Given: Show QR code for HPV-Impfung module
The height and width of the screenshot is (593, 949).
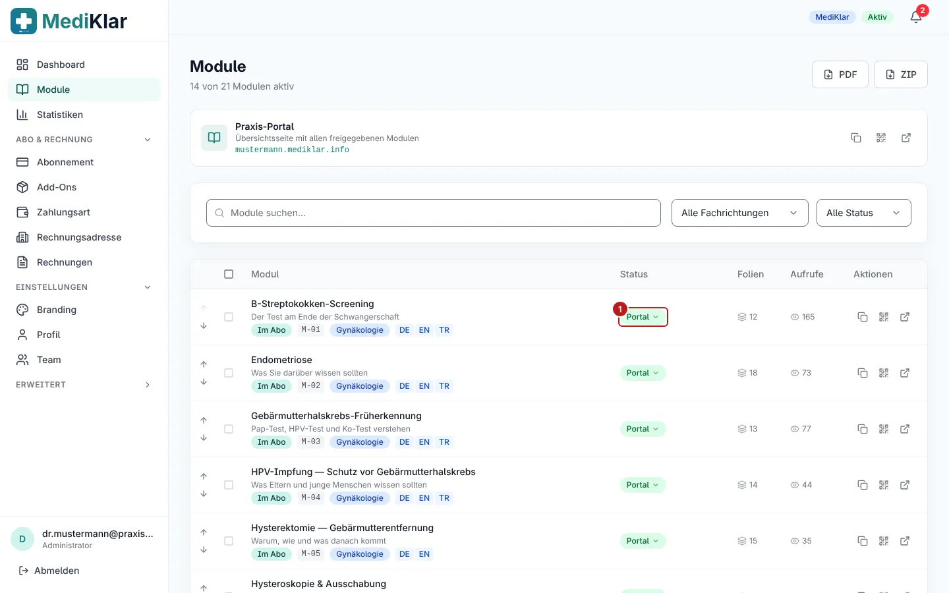Looking at the screenshot, I should [x=884, y=485].
